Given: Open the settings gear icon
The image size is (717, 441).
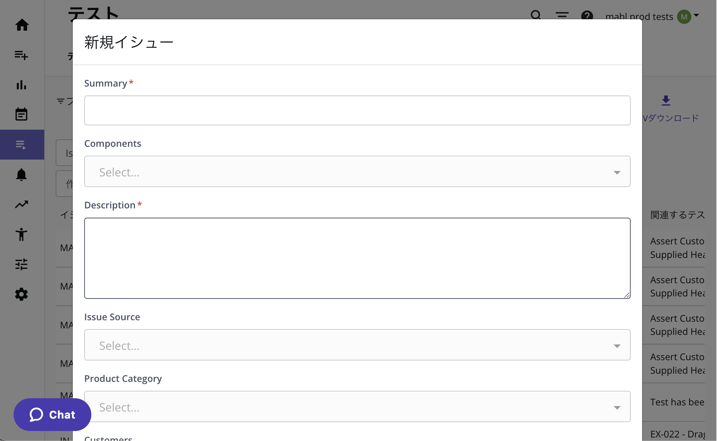Looking at the screenshot, I should (x=21, y=294).
